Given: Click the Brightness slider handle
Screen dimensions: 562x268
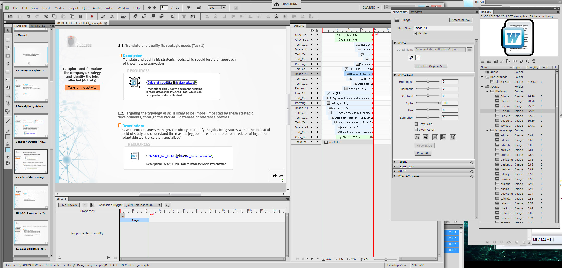Looking at the screenshot, I should (x=428, y=81).
